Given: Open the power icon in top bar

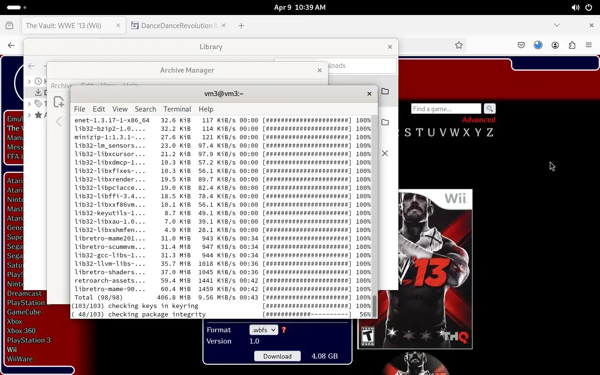Looking at the screenshot, I should tap(589, 7).
